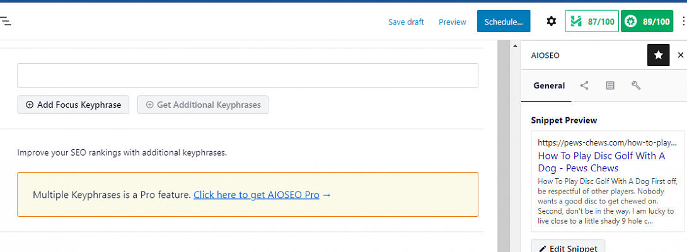Toggle the document overview list icon

coord(5,21)
